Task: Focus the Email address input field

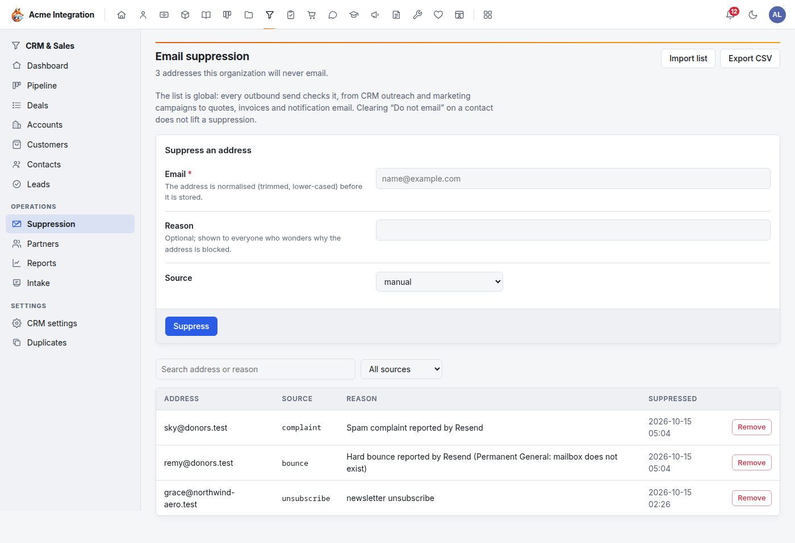Action: pos(573,179)
